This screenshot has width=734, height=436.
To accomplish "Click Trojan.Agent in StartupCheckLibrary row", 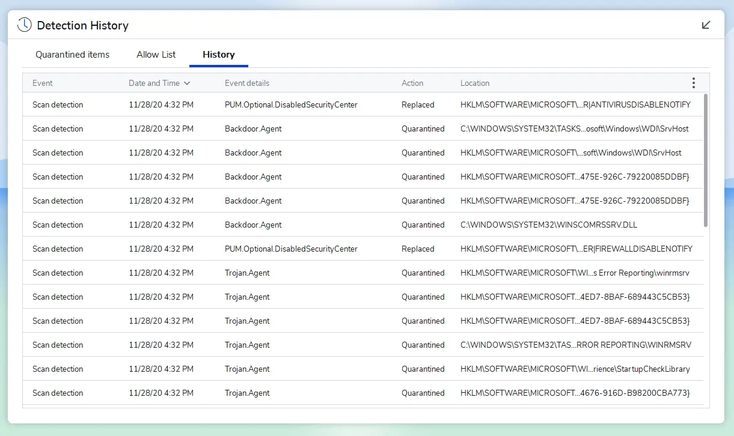I will coord(247,369).
